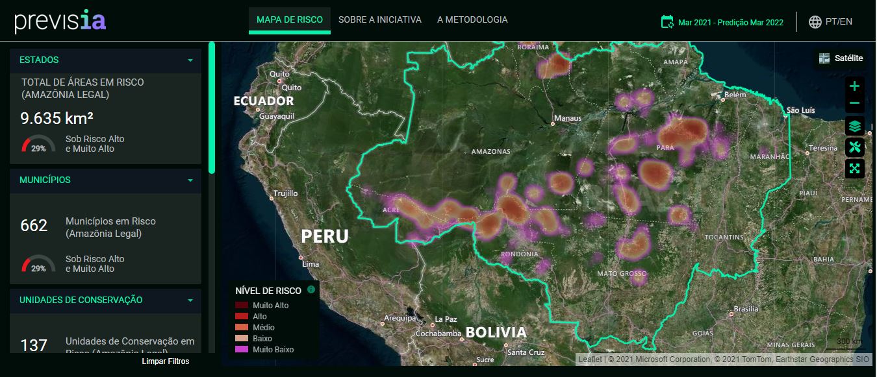Zoom in on the map

pos(854,86)
